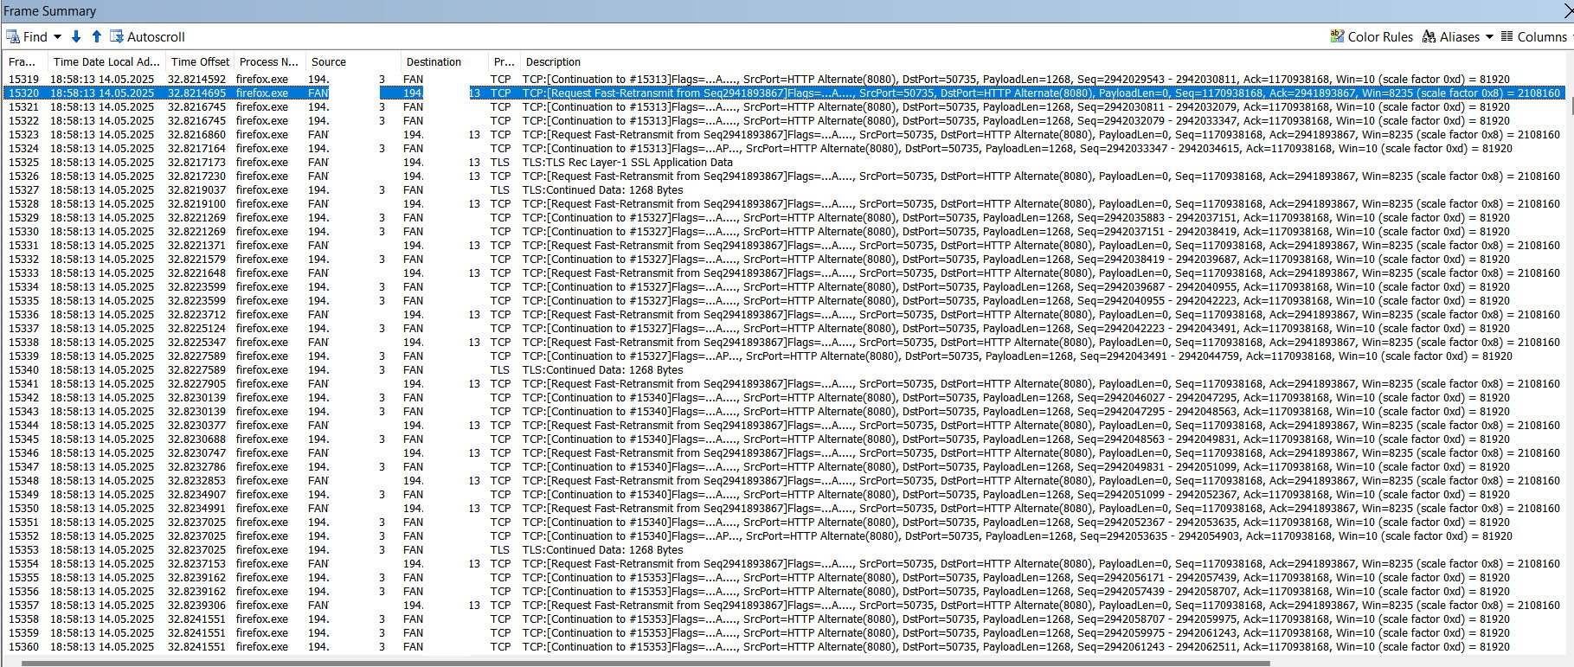Image resolution: width=1574 pixels, height=667 pixels.
Task: Sort by the Time Offset column header
Action: pos(200,61)
